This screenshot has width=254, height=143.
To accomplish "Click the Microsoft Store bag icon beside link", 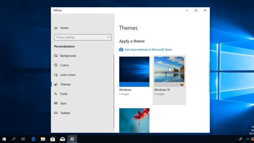I will tap(121, 49).
